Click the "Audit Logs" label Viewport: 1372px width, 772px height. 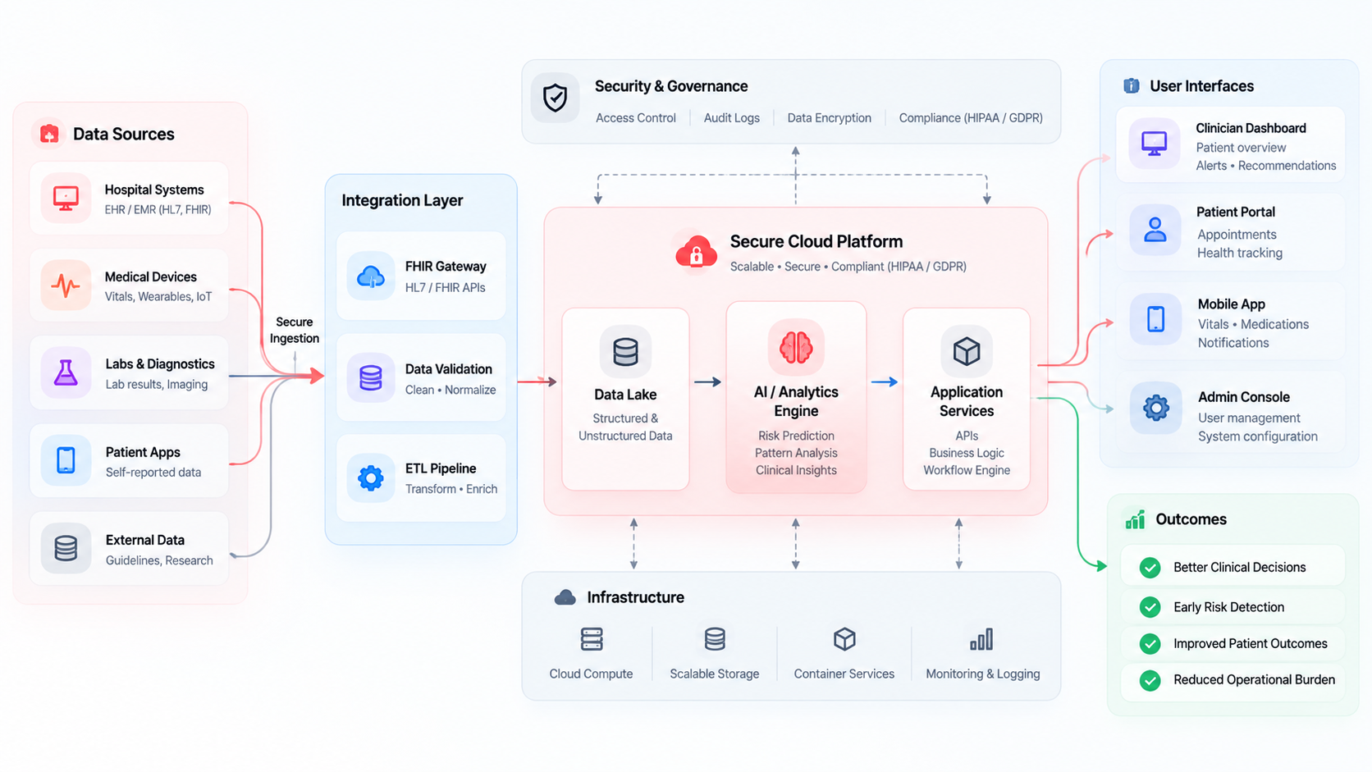pyautogui.click(x=732, y=118)
